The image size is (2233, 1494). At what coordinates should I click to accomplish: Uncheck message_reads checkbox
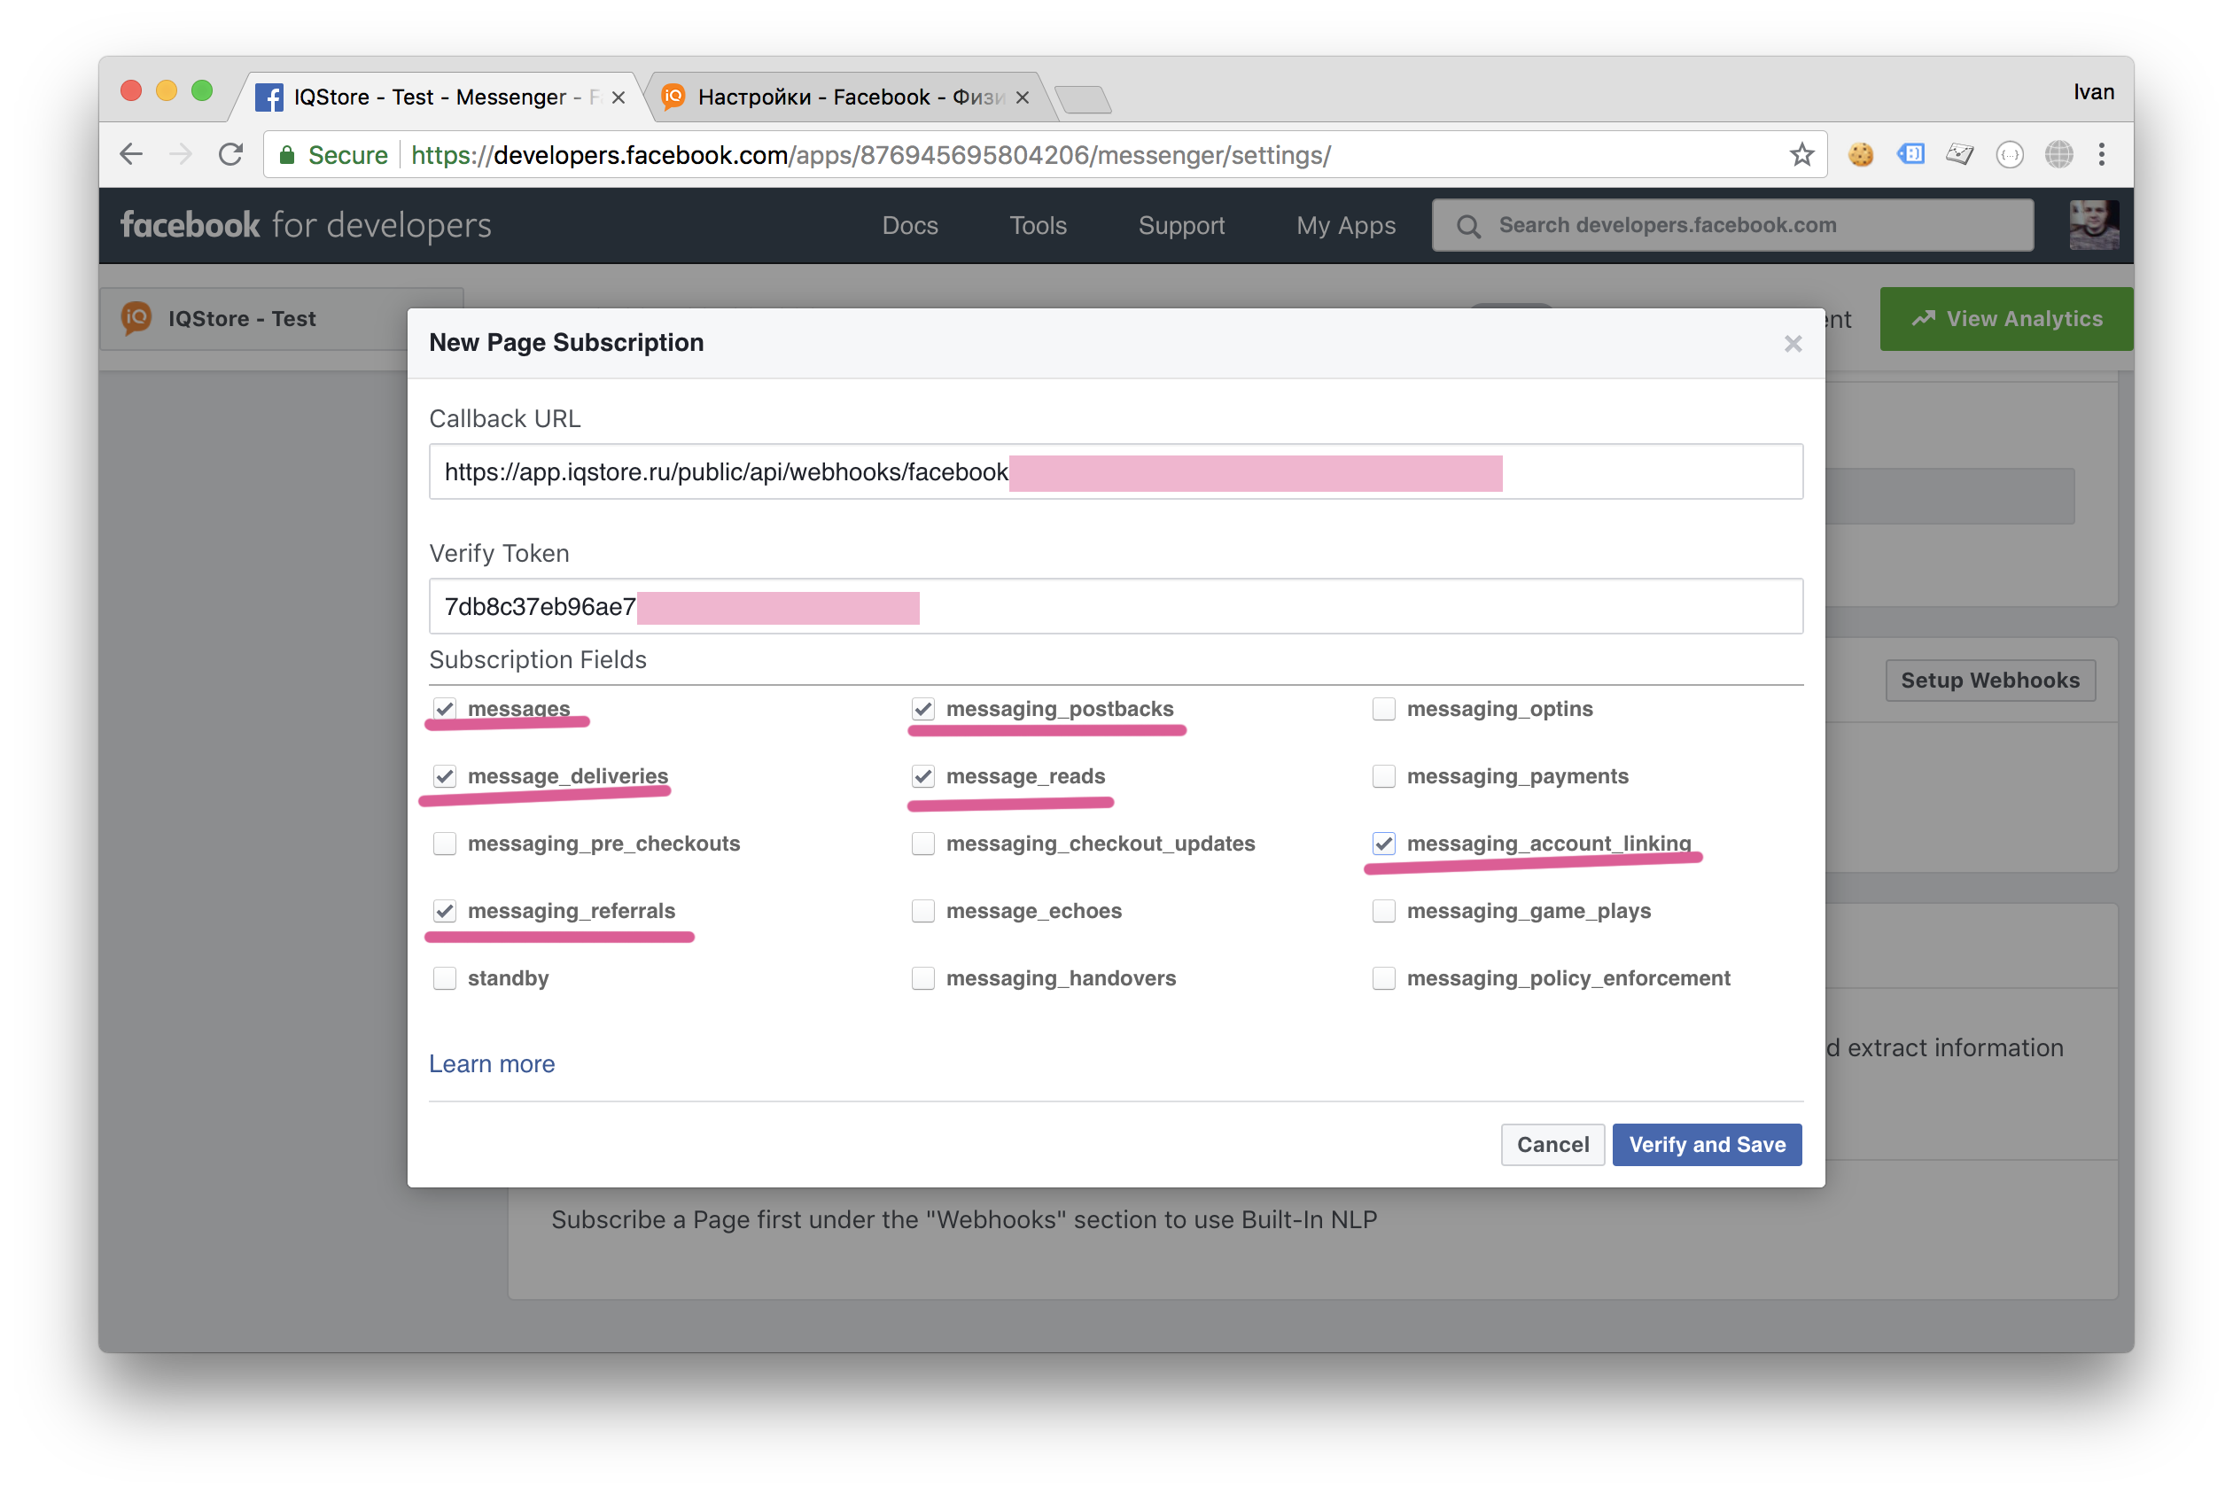click(x=923, y=776)
